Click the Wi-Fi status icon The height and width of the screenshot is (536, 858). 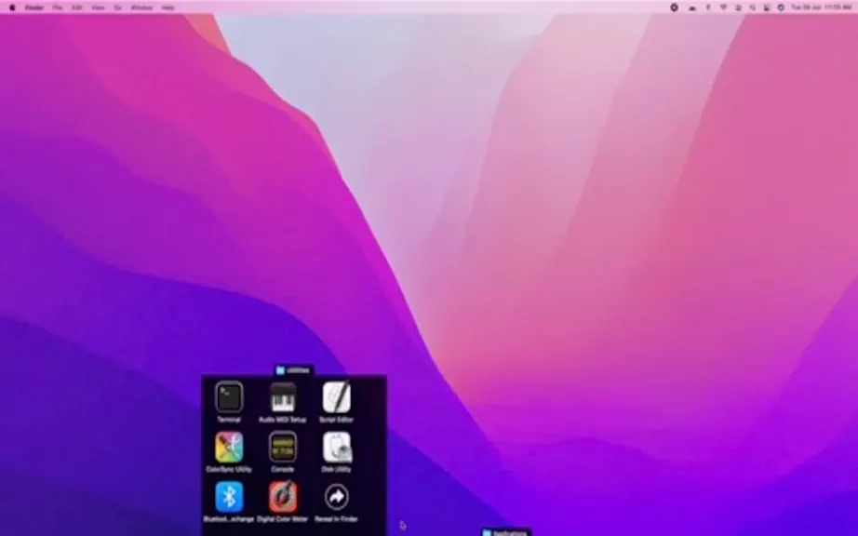(723, 7)
